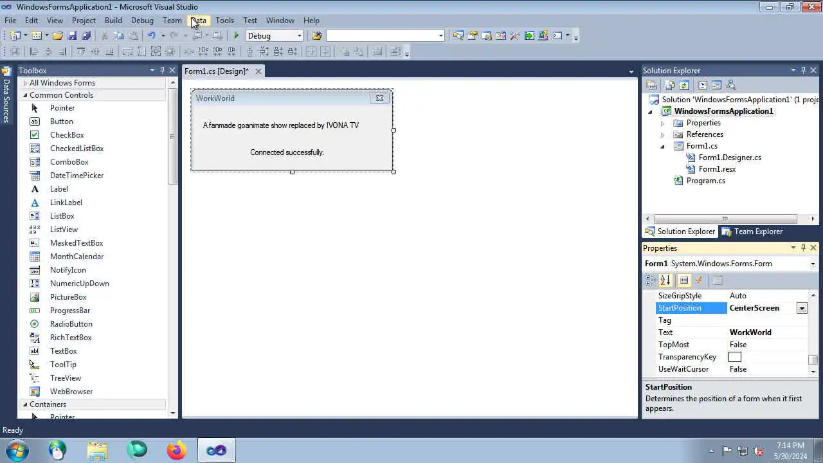This screenshot has height=463, width=823.
Task: Click the 'Connected successfully.' label on the form
Action: [287, 152]
